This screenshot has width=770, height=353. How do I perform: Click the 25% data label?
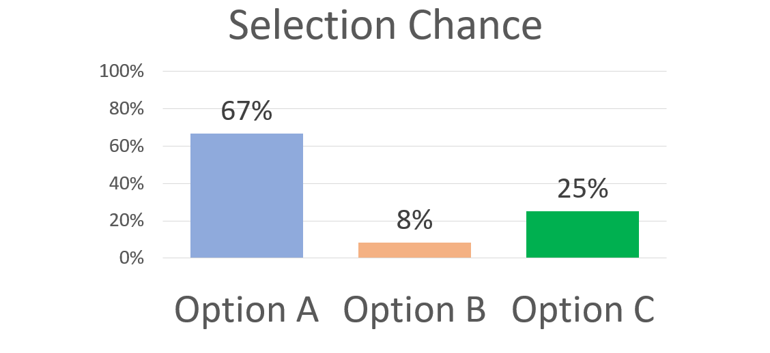click(x=582, y=189)
